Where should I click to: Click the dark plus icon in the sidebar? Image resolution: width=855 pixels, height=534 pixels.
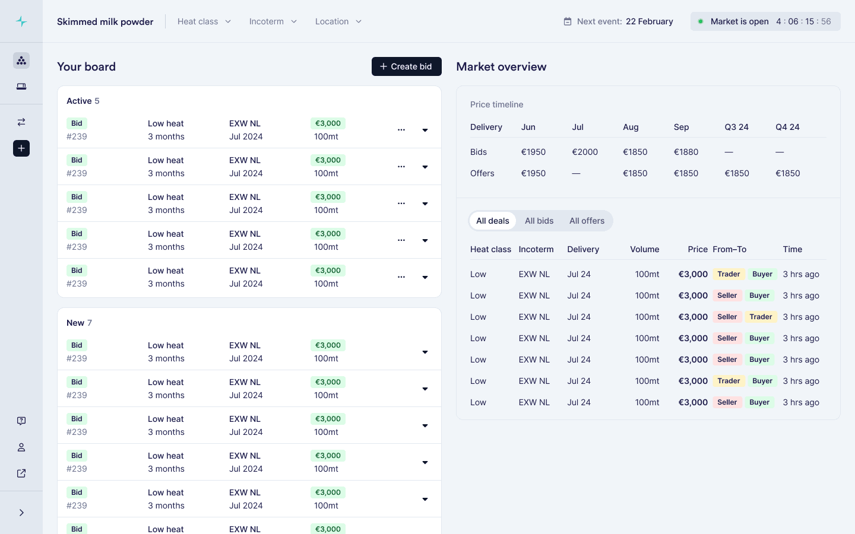pyautogui.click(x=21, y=148)
